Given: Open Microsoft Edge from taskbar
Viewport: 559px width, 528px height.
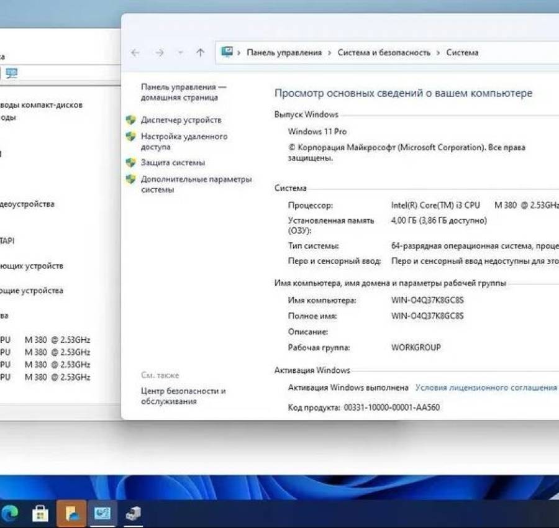Looking at the screenshot, I should (x=9, y=514).
